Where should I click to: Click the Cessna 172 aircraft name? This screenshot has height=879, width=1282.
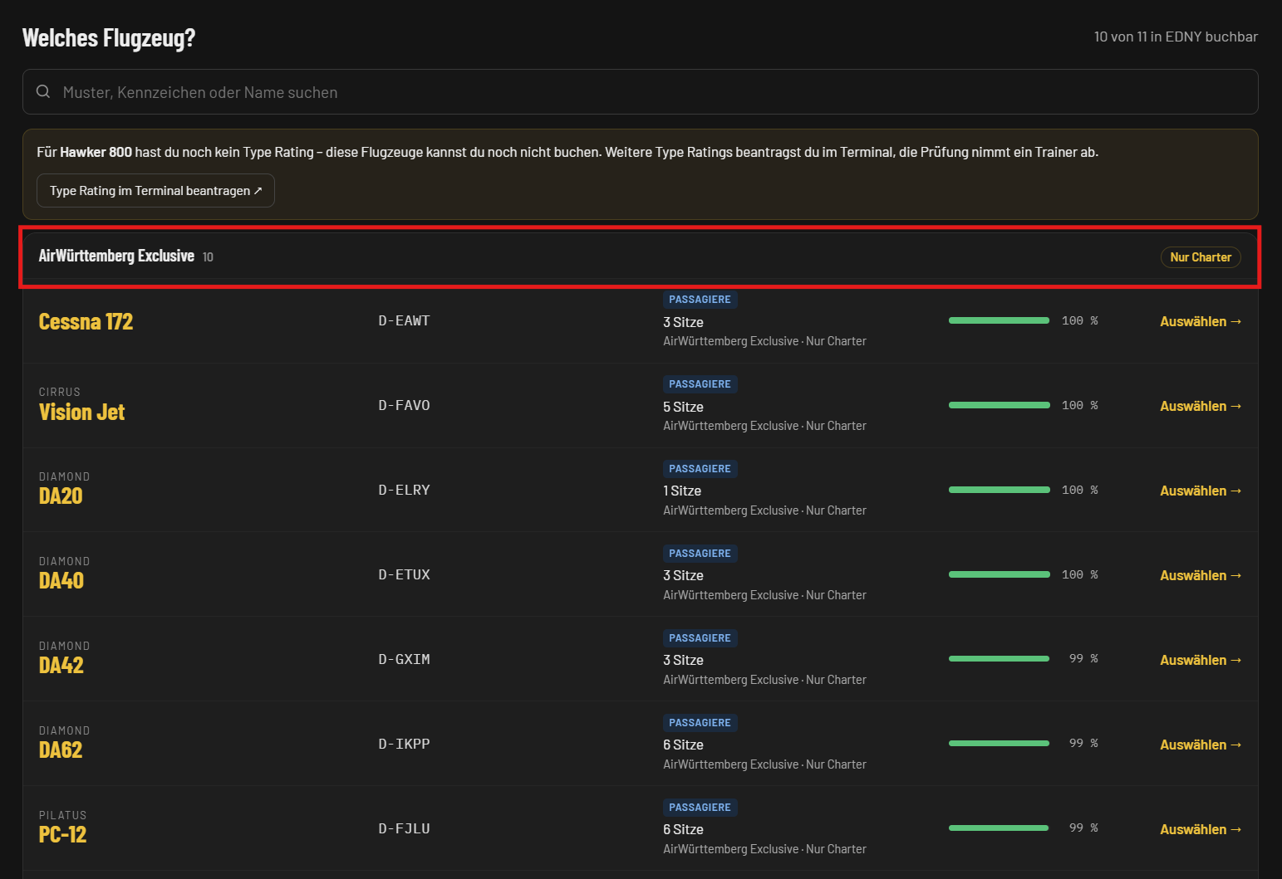pyautogui.click(x=86, y=321)
